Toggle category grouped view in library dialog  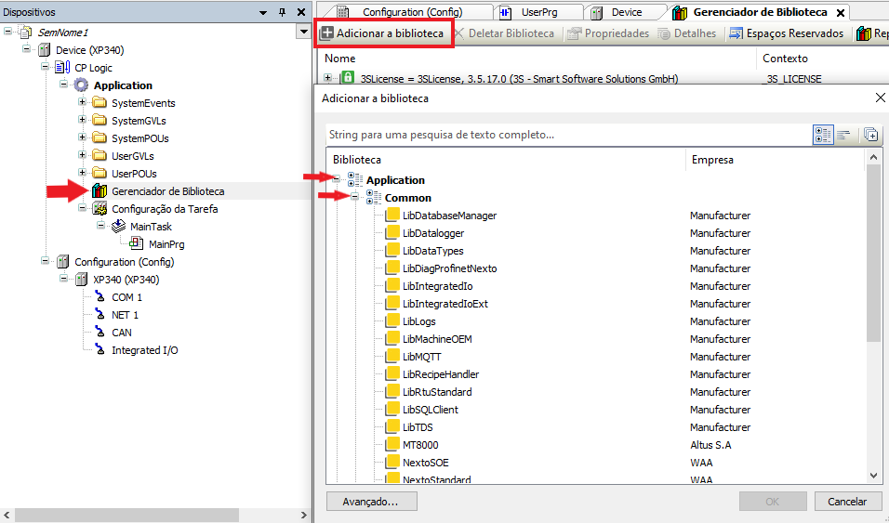coord(823,135)
